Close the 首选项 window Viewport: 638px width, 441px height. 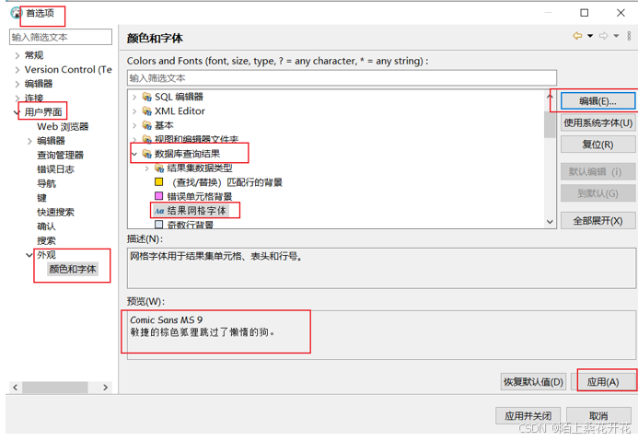point(621,13)
